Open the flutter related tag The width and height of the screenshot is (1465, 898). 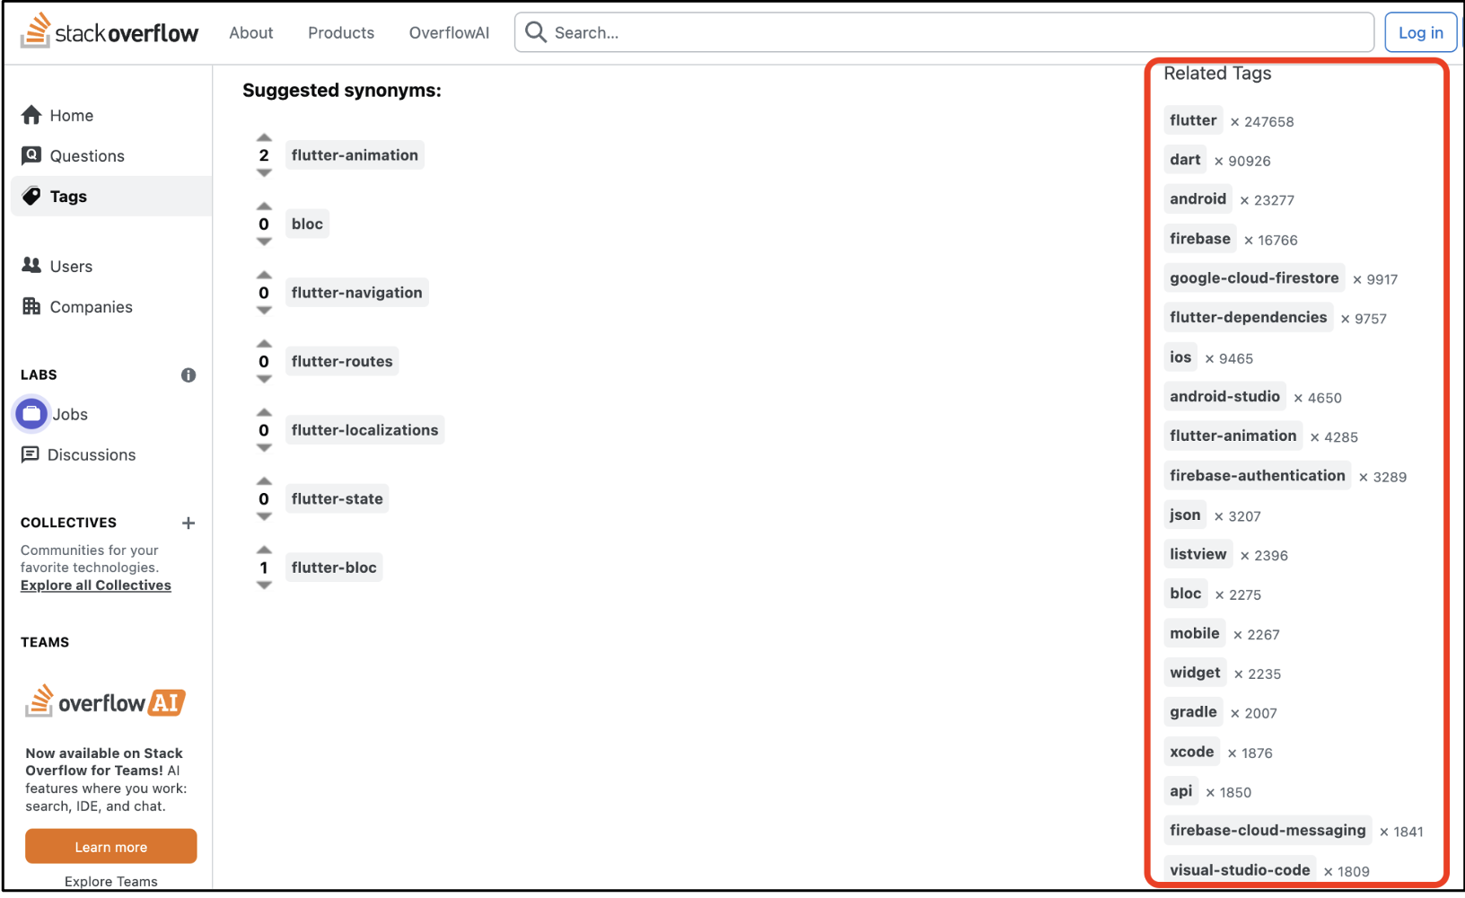[x=1193, y=119]
